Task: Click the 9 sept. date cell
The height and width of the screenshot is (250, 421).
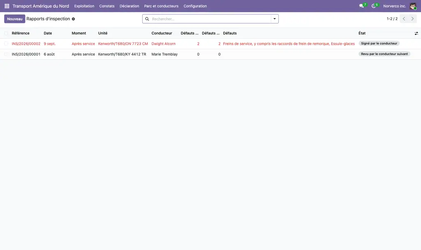Action: coord(50,44)
